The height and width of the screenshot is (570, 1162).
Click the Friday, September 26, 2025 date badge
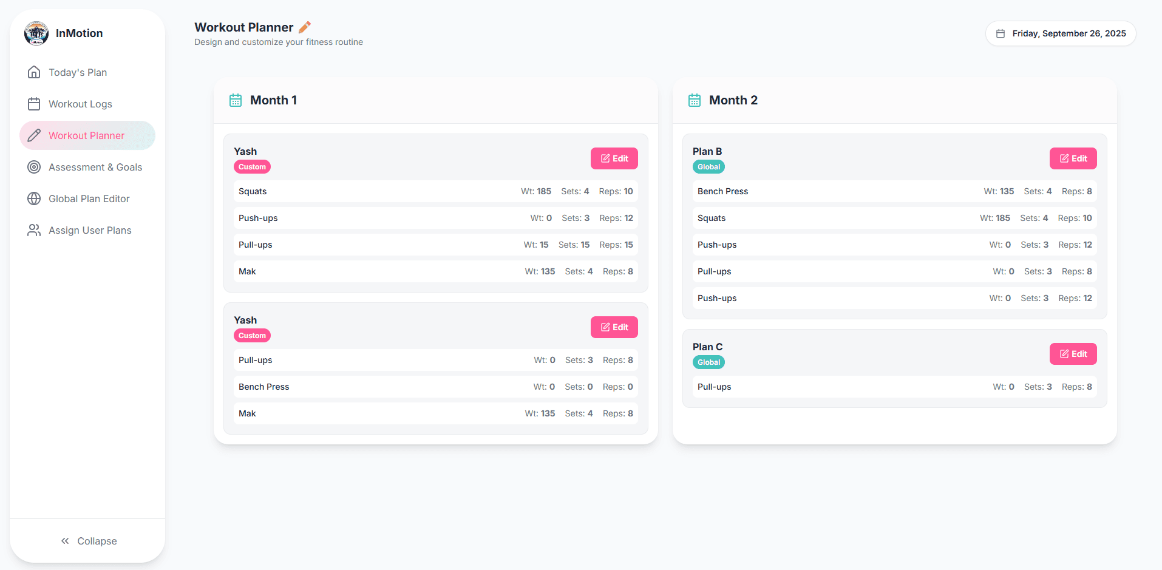click(x=1061, y=33)
